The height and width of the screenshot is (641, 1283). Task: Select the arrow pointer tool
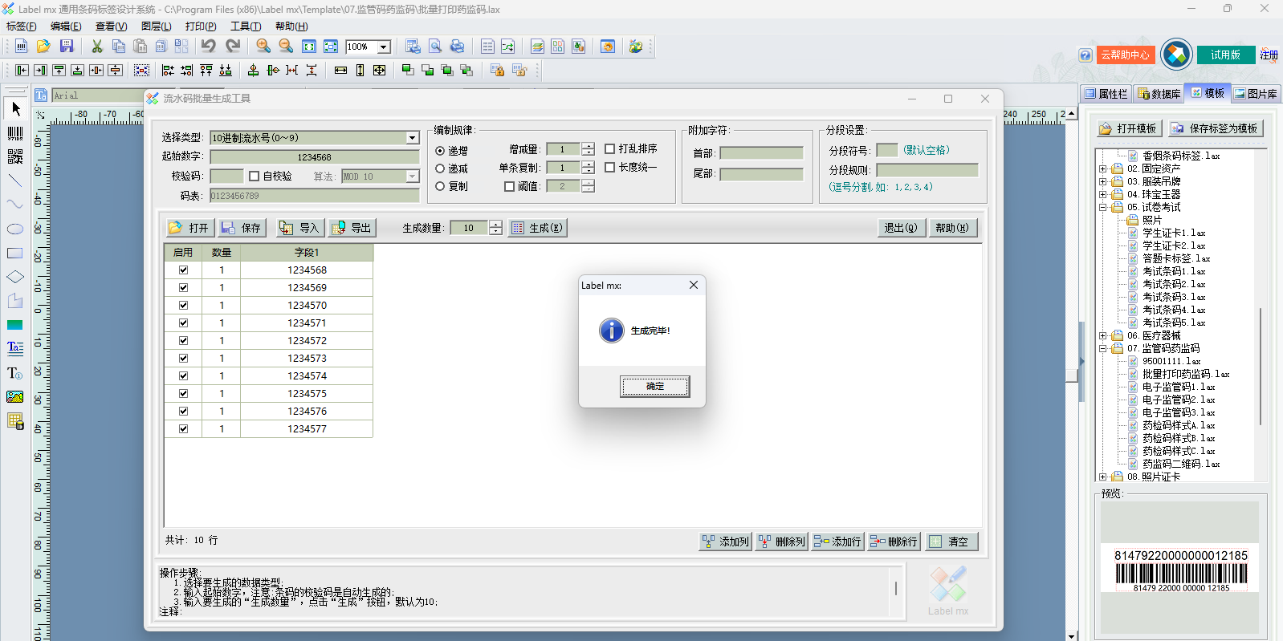[15, 108]
